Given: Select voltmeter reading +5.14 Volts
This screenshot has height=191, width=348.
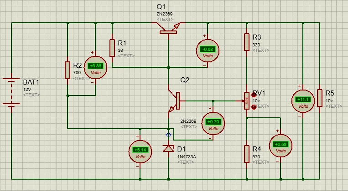Looking at the screenshot, I should 140,151.
